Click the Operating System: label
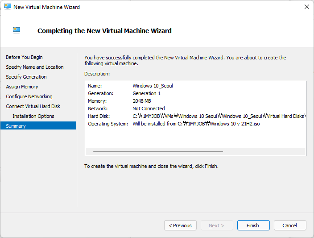The width and height of the screenshot is (314, 238). (108, 124)
